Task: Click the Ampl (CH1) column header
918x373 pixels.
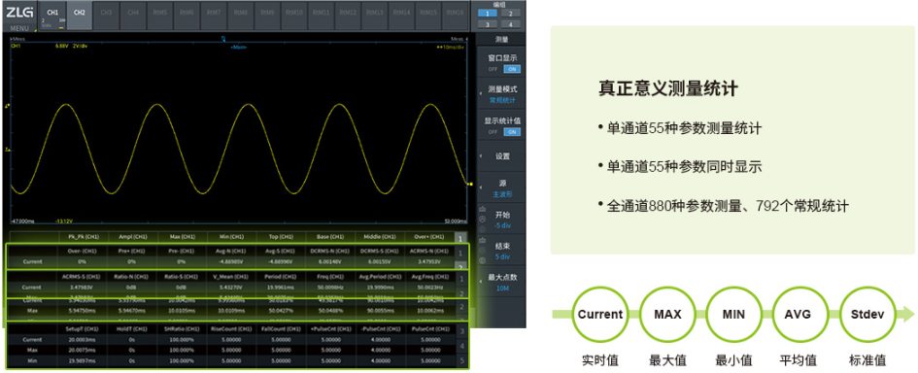Action: click(132, 237)
